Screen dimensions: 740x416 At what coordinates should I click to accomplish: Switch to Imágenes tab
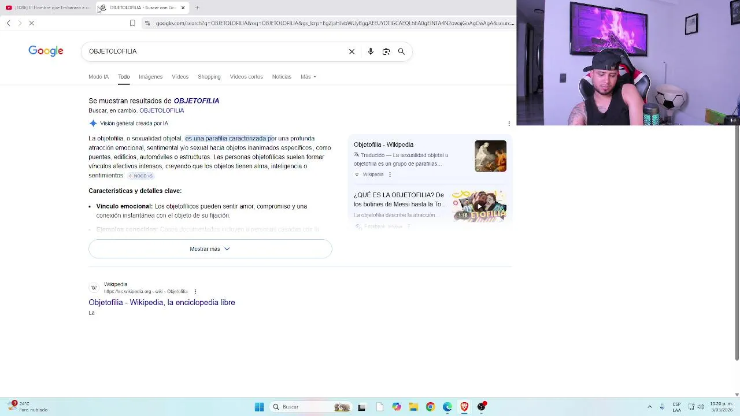click(150, 77)
